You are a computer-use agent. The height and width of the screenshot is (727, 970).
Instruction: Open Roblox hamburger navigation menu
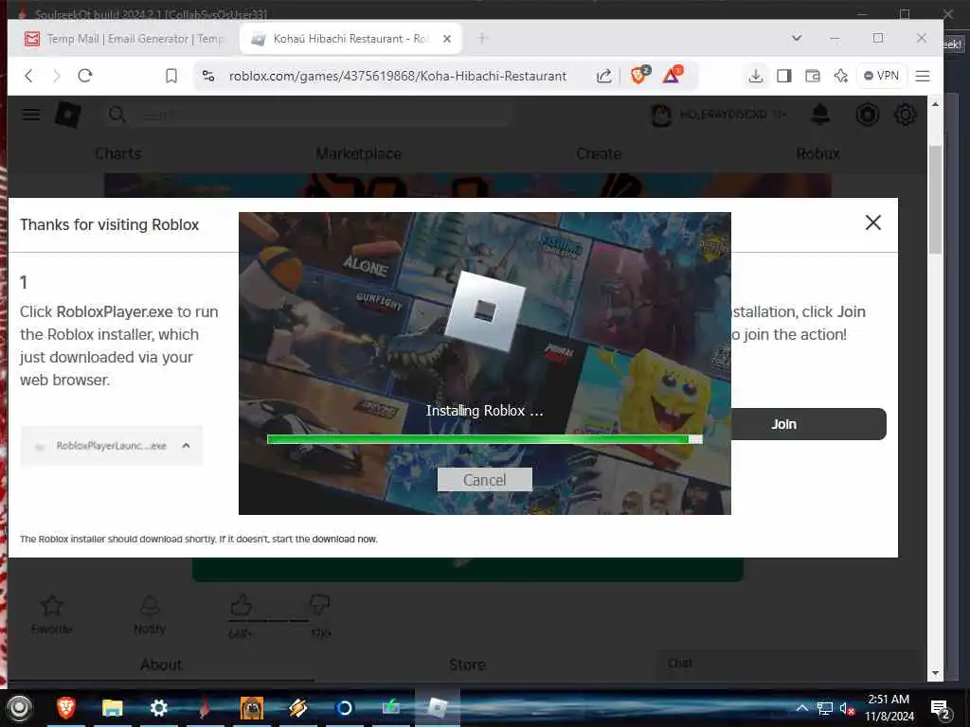coord(31,115)
